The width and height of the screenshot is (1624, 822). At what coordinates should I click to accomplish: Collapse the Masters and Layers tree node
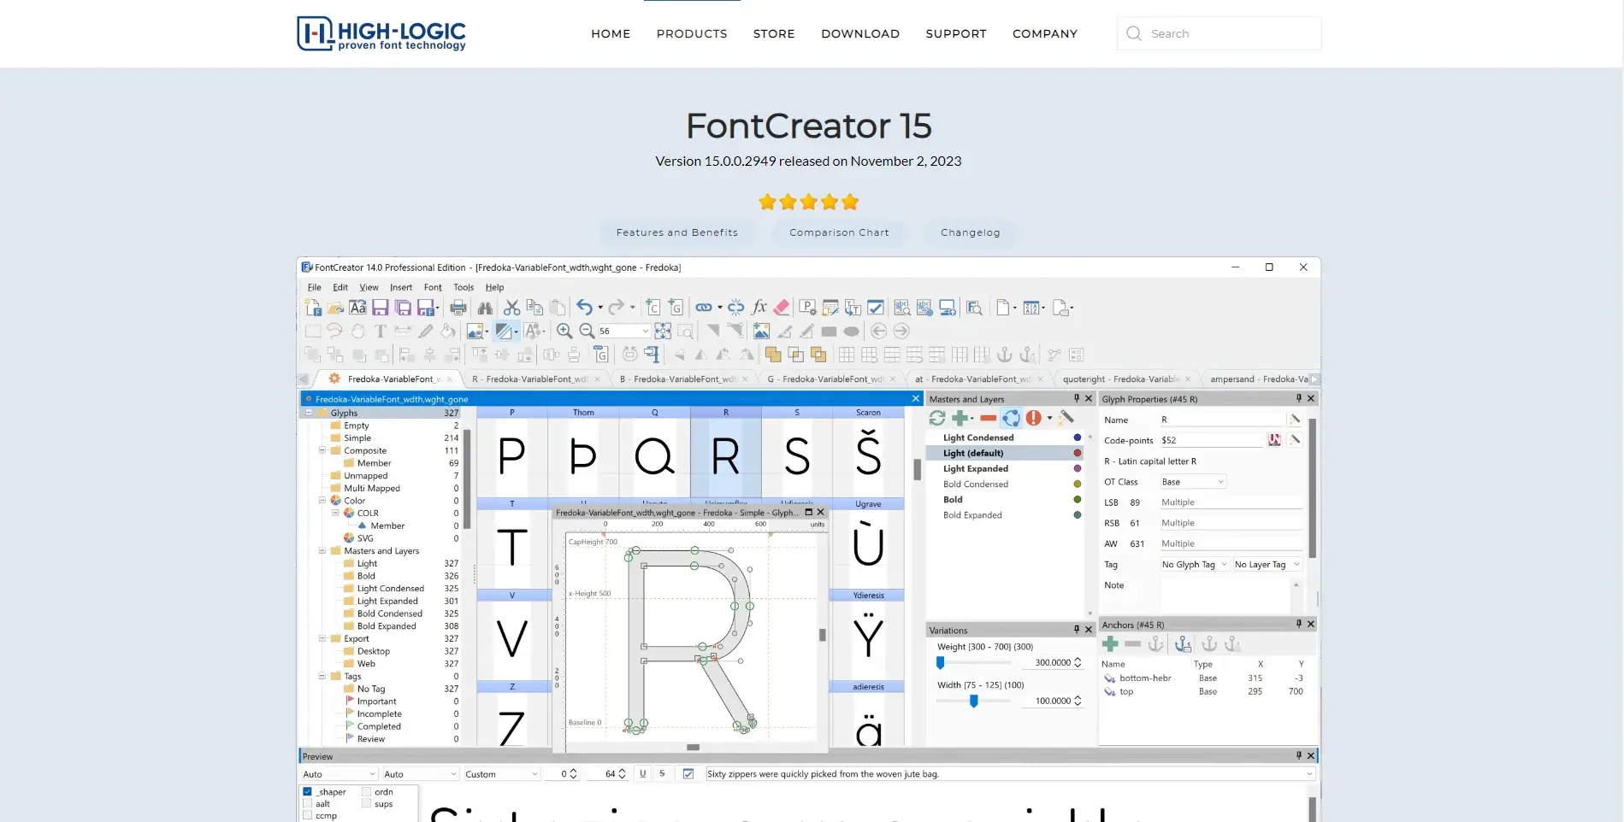[x=322, y=551]
